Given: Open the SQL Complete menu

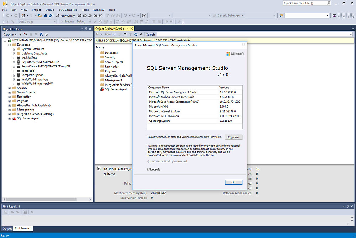Looking at the screenshot, I should click(68, 10).
